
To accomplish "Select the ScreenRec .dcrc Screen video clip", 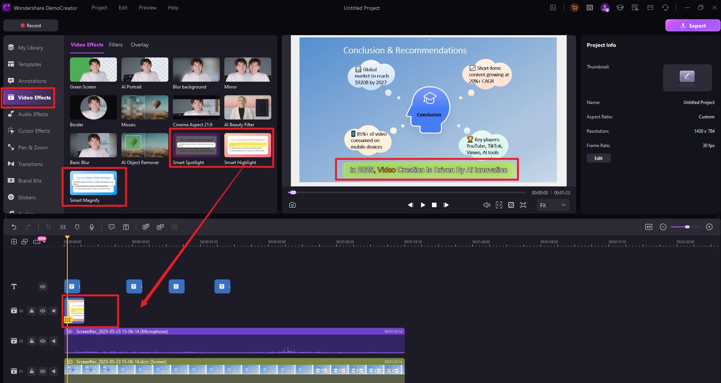I will (235, 371).
